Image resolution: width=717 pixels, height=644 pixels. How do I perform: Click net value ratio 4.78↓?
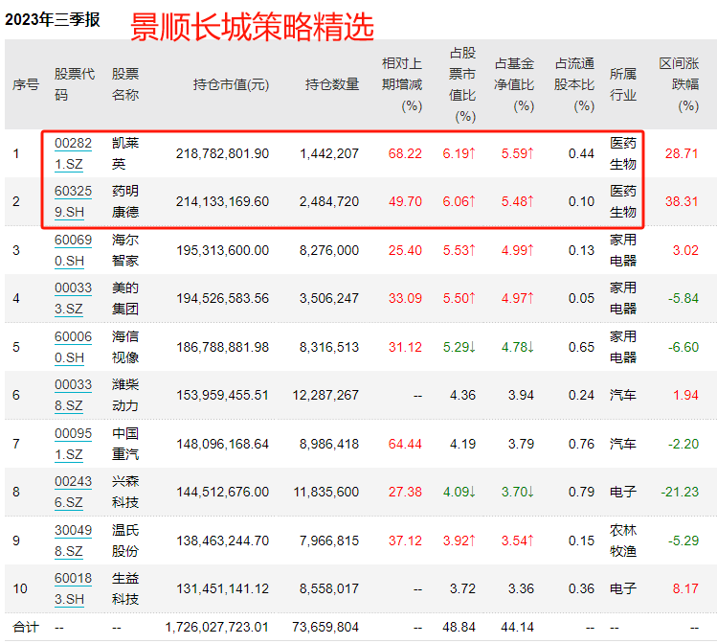pyautogui.click(x=517, y=348)
